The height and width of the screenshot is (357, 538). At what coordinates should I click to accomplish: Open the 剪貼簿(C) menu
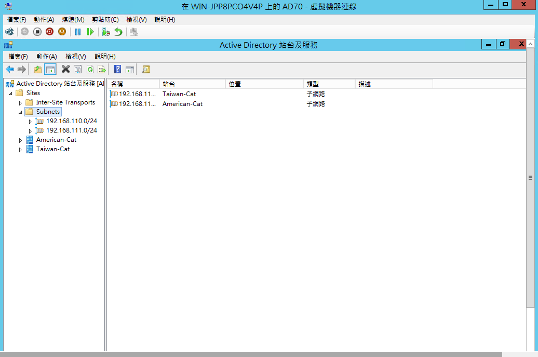105,20
